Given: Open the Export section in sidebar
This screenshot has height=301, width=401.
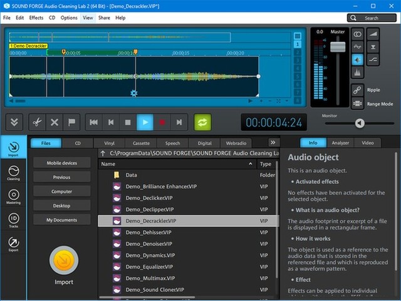Looking at the screenshot, I should (x=13, y=243).
